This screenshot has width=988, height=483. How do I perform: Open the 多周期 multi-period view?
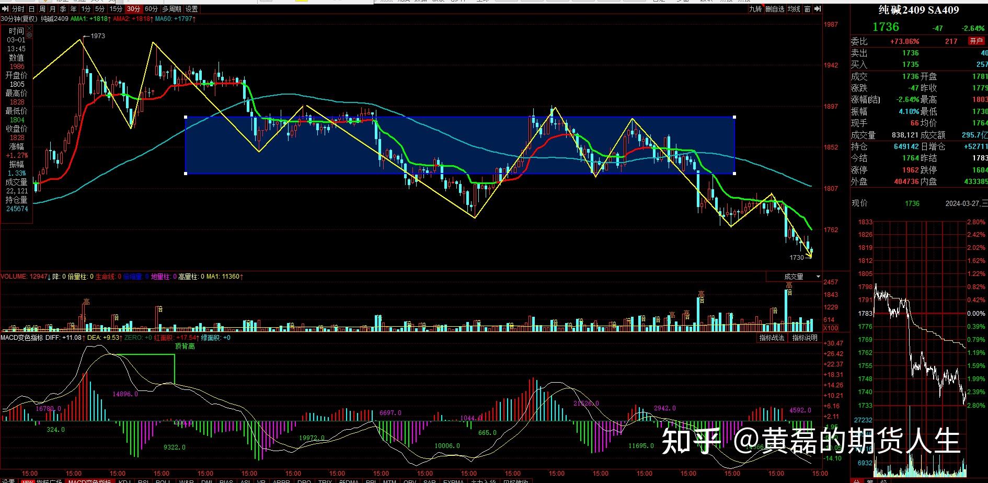tap(171, 9)
